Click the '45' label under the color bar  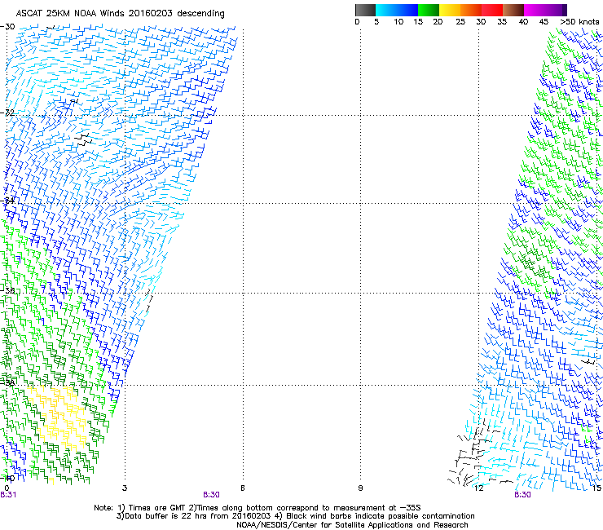pos(544,21)
